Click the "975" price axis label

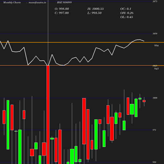(154, 130)
